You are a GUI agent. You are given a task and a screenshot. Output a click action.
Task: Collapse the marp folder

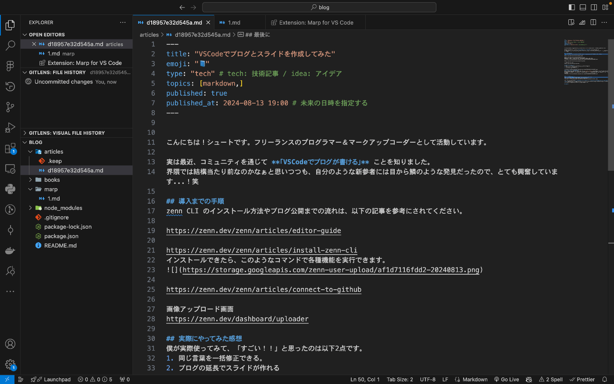pos(77,189)
